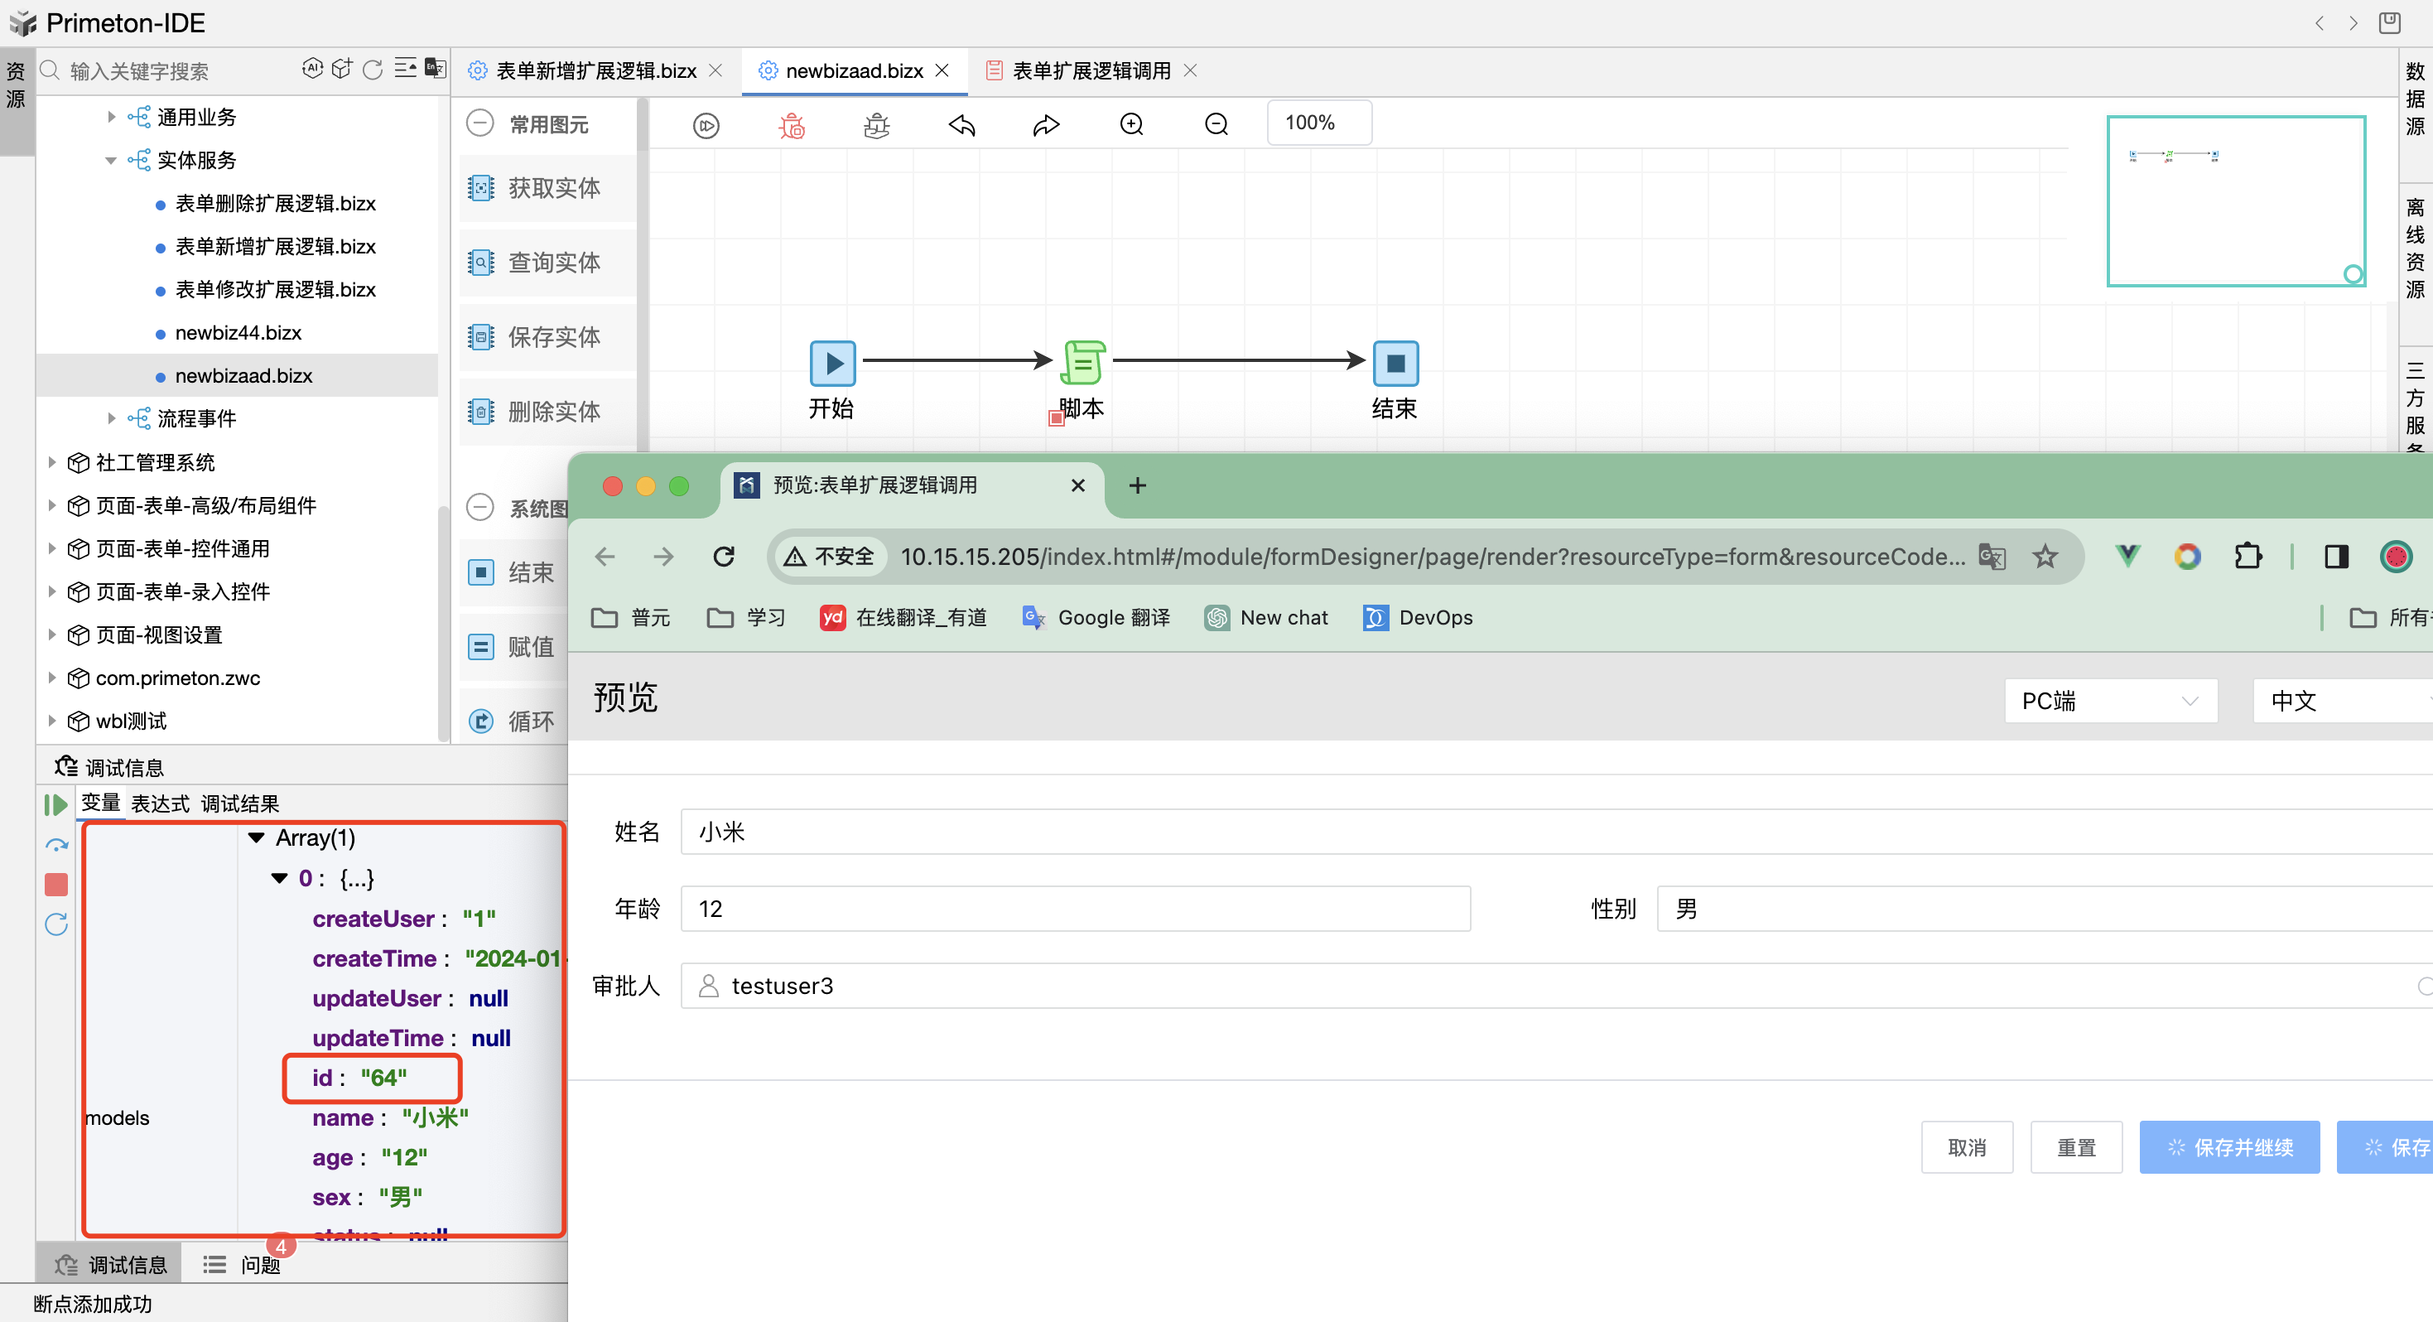2433x1322 pixels.
Task: Resume debugging with green play icon
Action: point(55,804)
